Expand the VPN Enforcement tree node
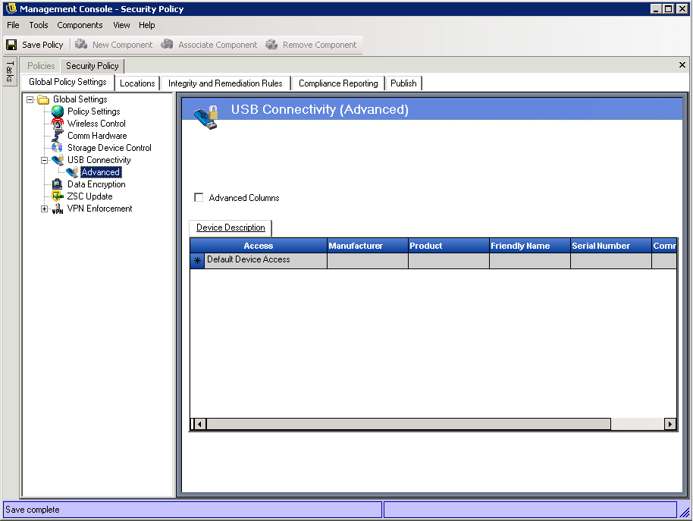Screen dimensions: 693x521 click(x=44, y=209)
